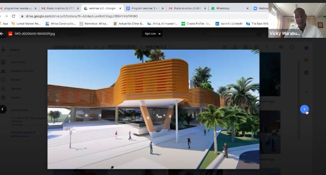Click the 'Acquista spazio di archiviazione' link
Image resolution: width=326 pixels, height=175 pixels.
23,134
